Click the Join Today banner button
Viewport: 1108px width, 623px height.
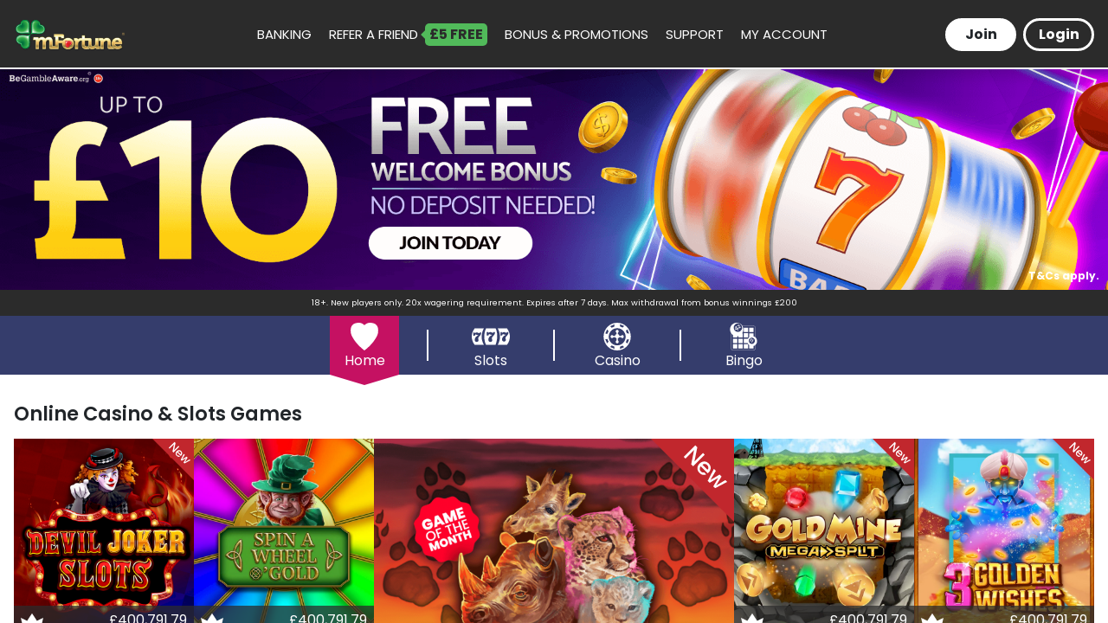(x=450, y=243)
